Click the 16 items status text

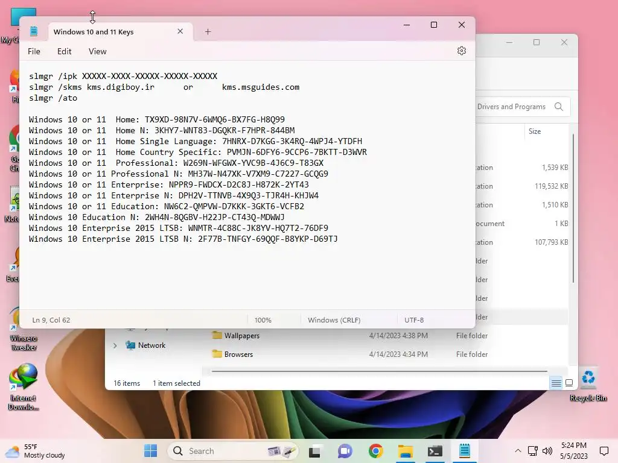coord(127,383)
